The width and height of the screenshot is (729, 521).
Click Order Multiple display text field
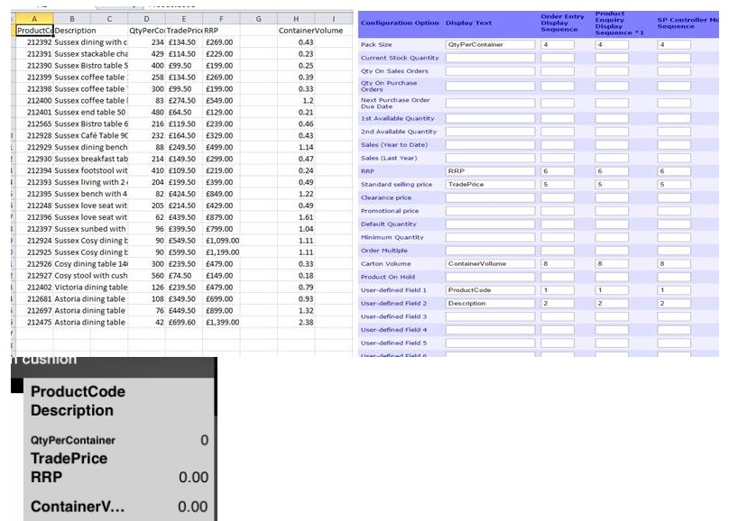click(x=490, y=251)
